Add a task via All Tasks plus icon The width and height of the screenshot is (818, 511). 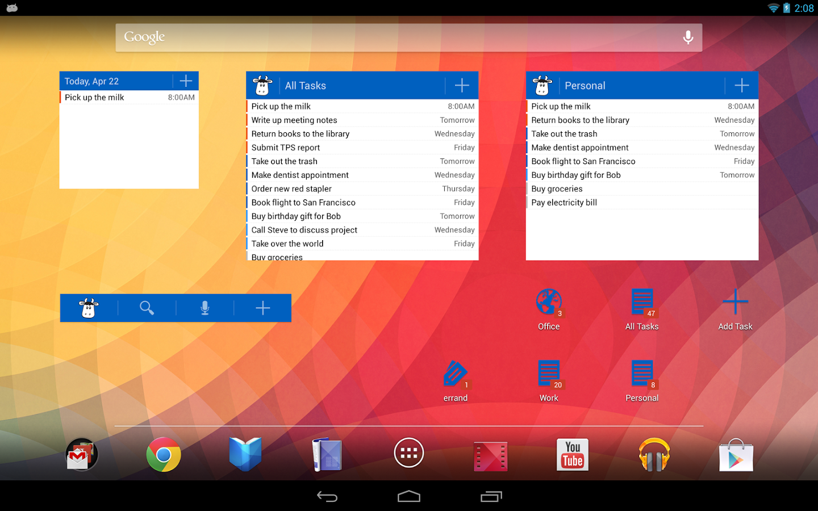click(462, 86)
